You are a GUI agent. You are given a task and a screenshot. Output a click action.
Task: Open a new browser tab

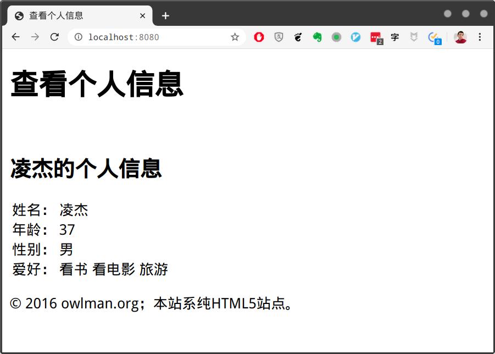coord(165,15)
